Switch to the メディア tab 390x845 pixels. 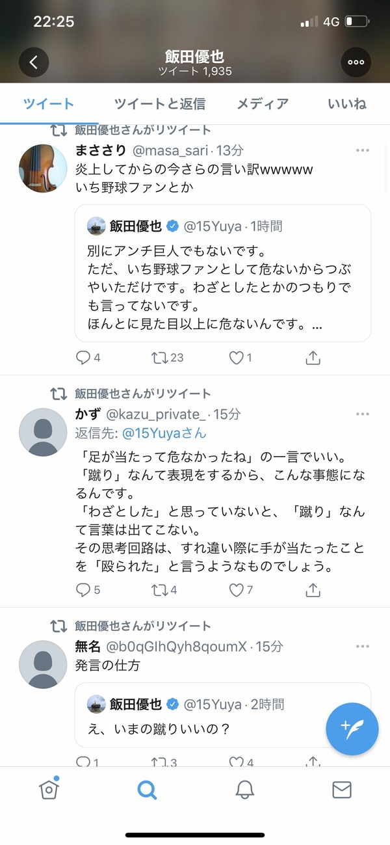pos(263,103)
